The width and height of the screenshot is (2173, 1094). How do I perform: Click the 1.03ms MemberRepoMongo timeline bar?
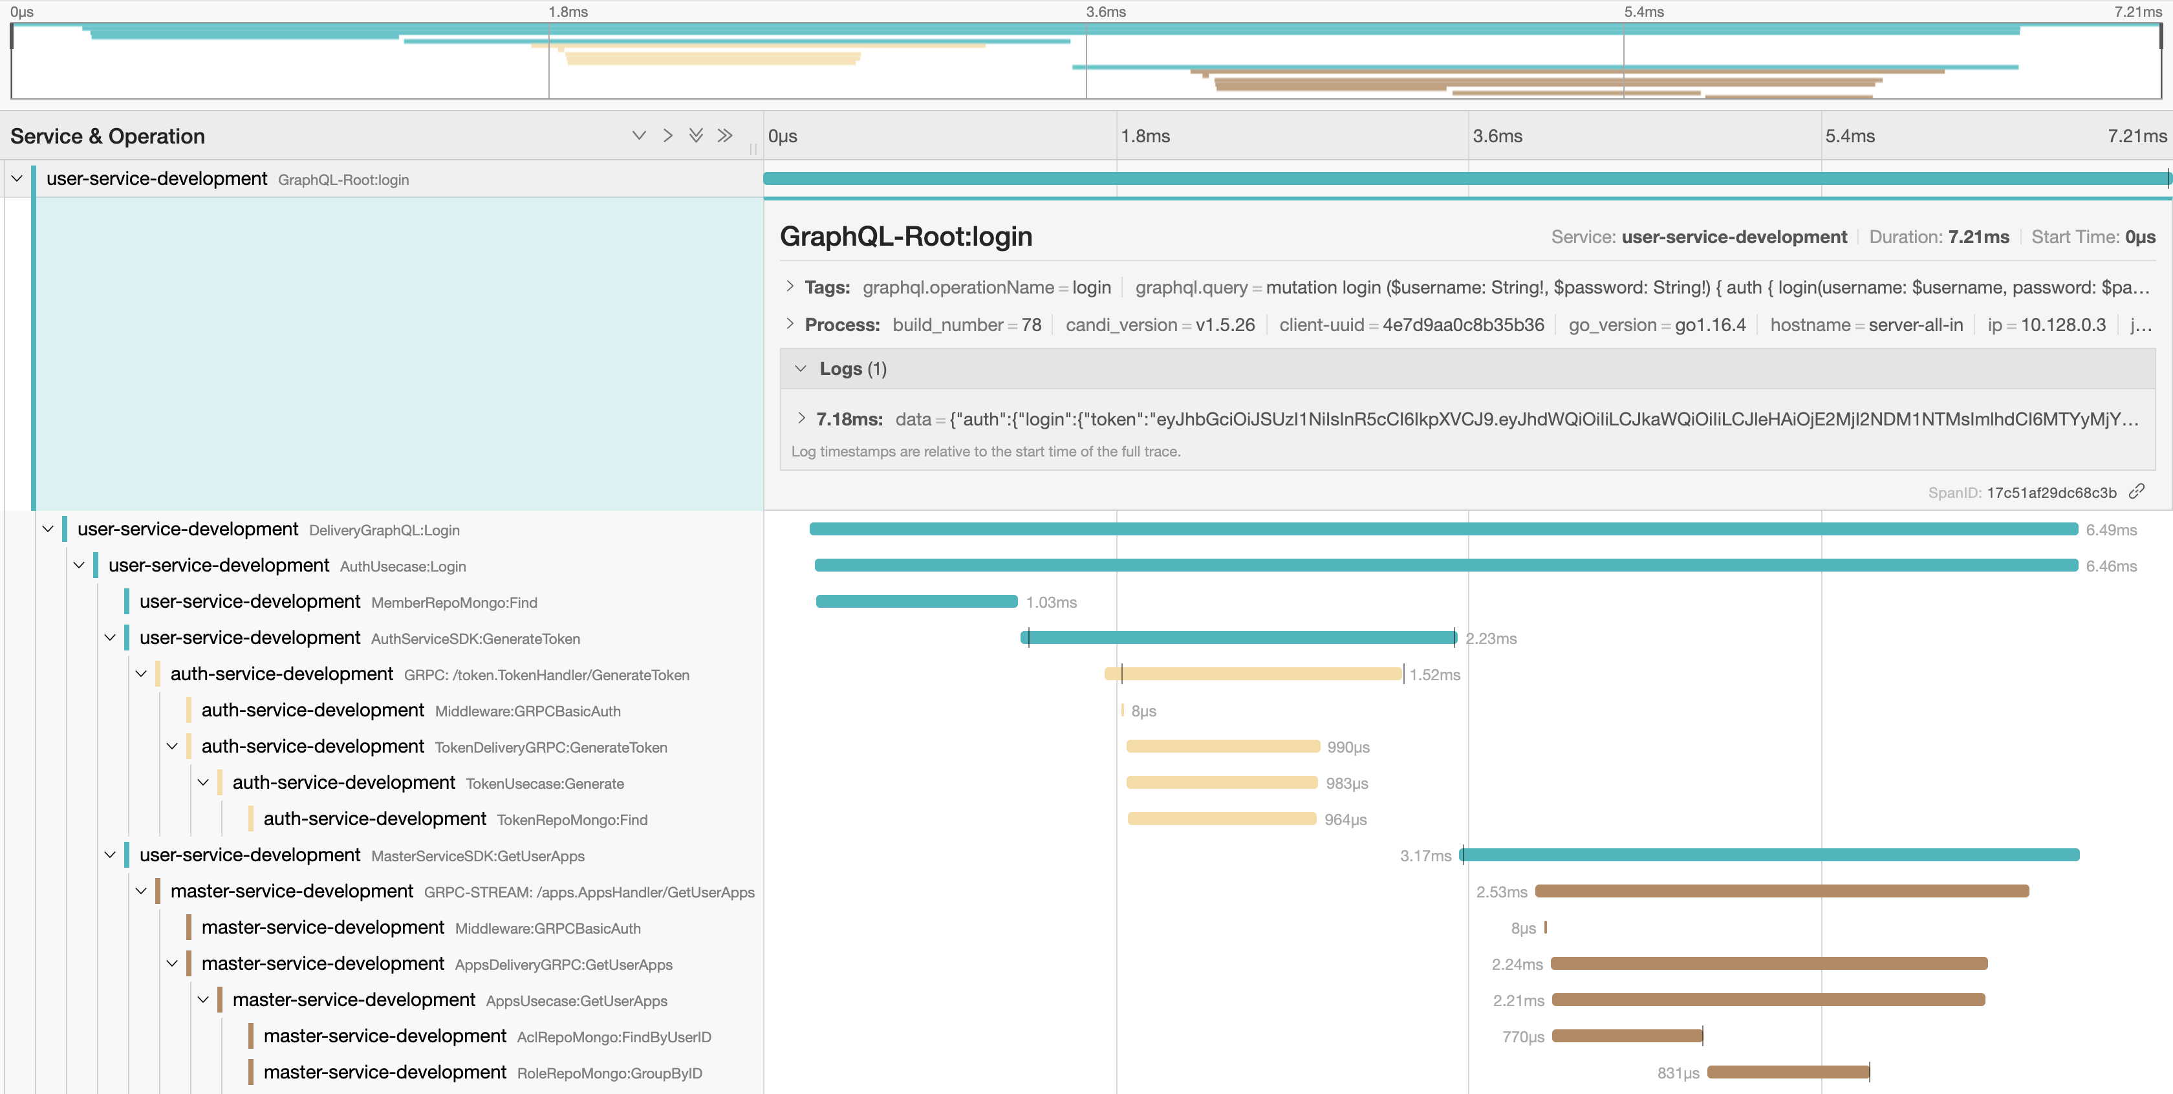click(916, 601)
